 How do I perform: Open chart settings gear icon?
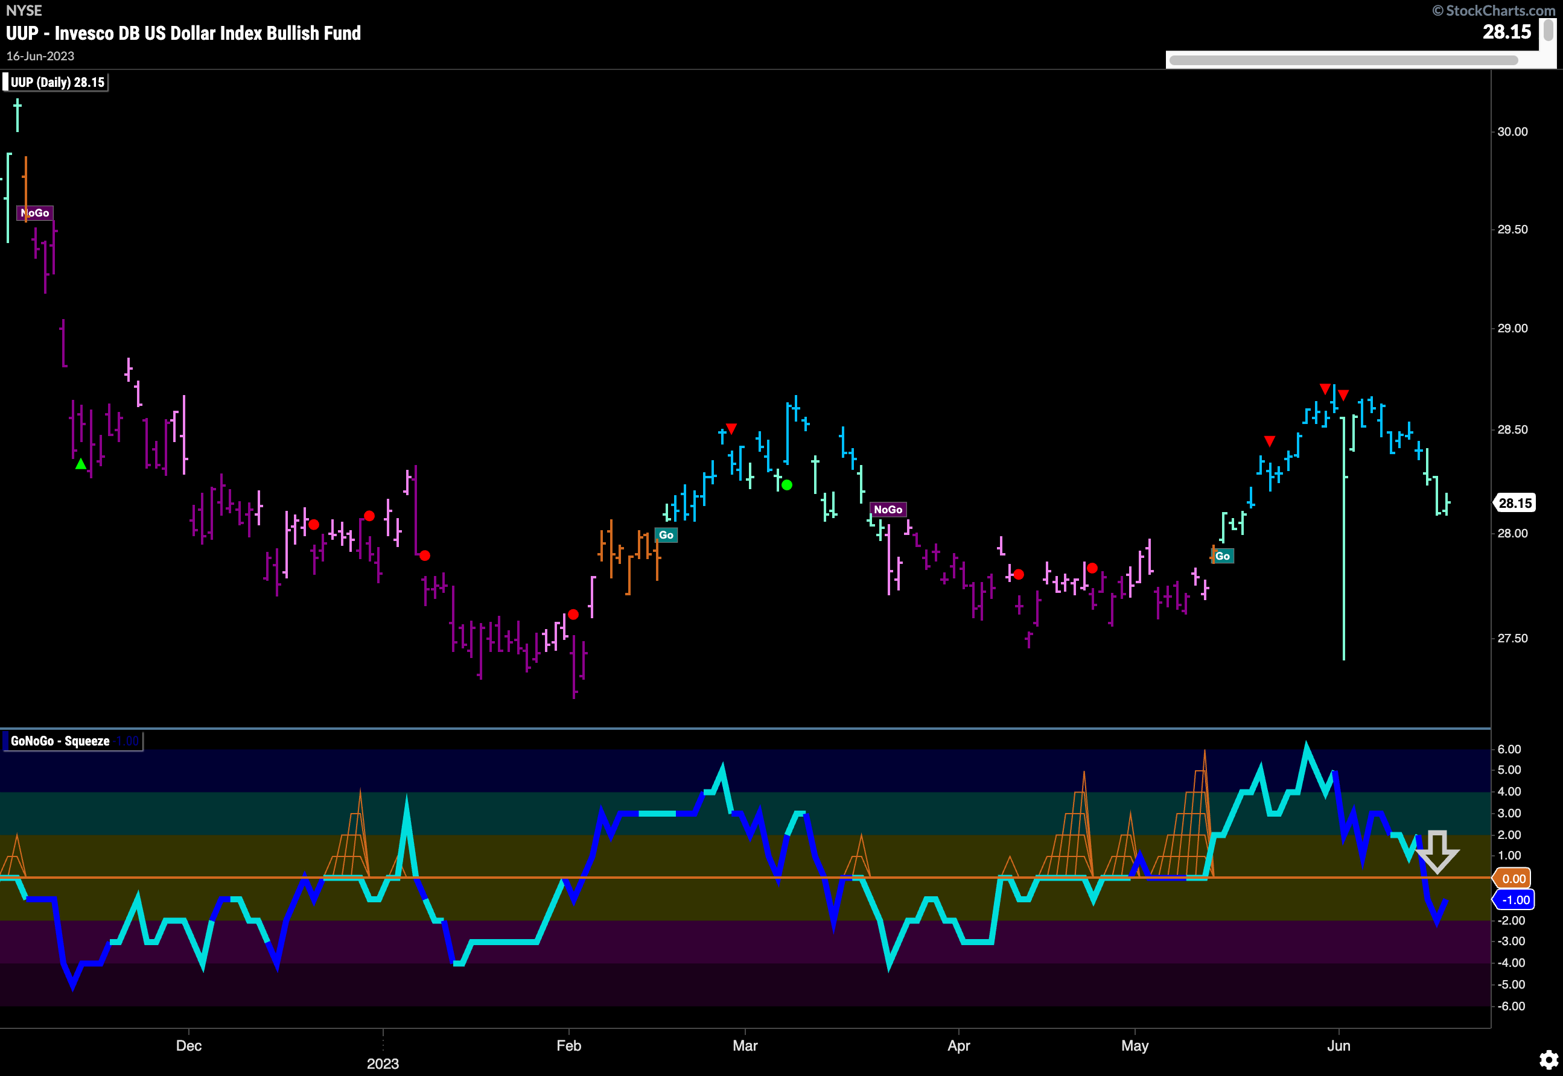(1548, 1060)
